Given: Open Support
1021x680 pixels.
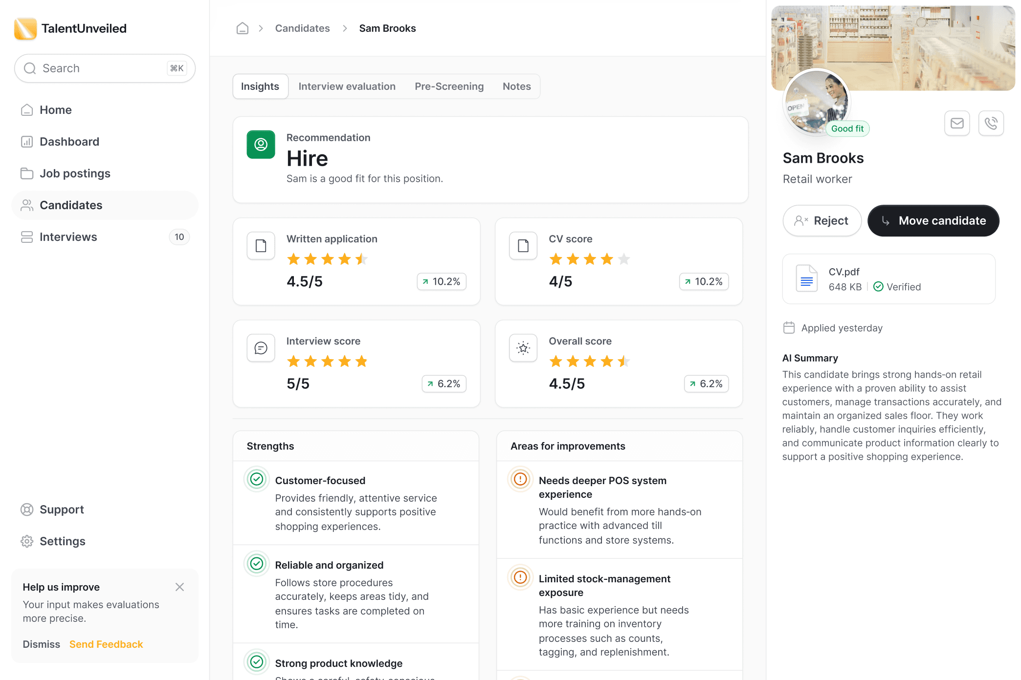Looking at the screenshot, I should 62,509.
